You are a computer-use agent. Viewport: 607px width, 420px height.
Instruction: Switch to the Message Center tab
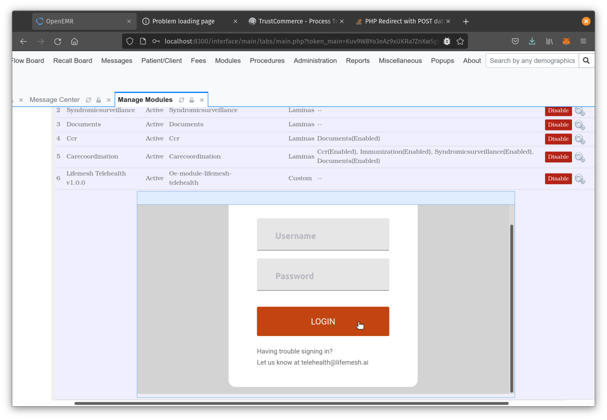click(55, 100)
